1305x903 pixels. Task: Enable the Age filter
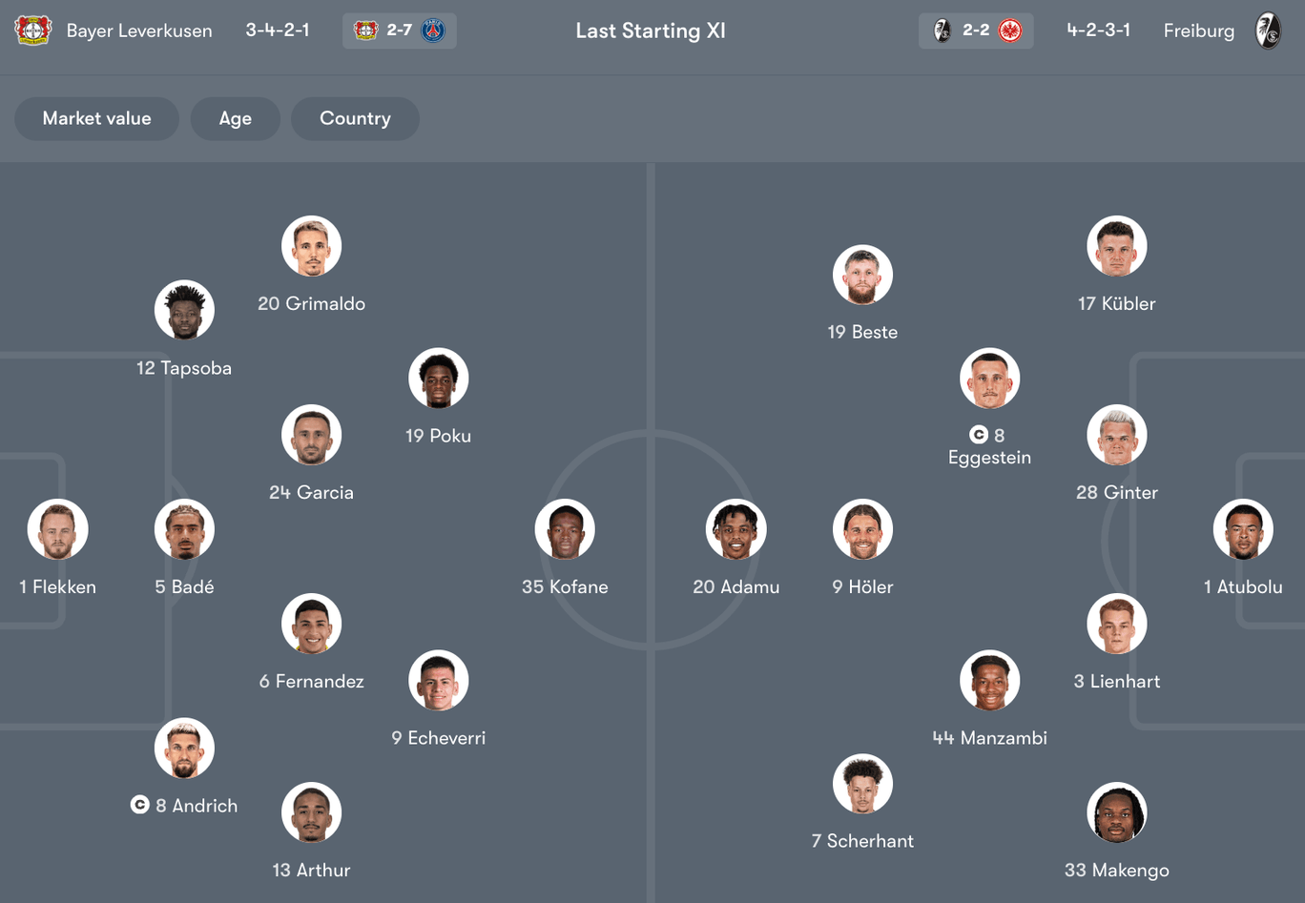coord(235,118)
